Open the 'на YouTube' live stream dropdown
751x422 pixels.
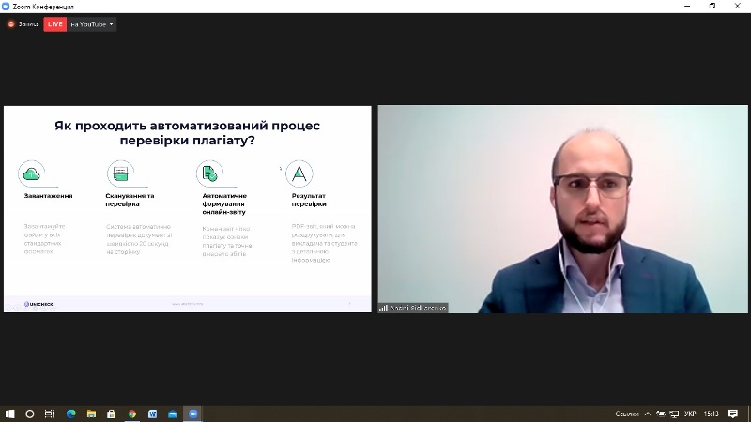91,24
